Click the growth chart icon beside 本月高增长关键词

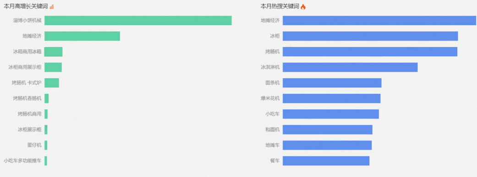(52, 7)
